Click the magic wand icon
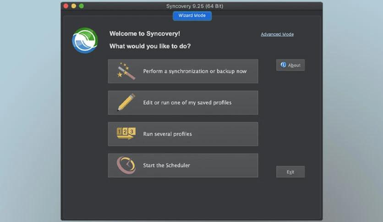This screenshot has width=383, height=222. click(x=126, y=71)
